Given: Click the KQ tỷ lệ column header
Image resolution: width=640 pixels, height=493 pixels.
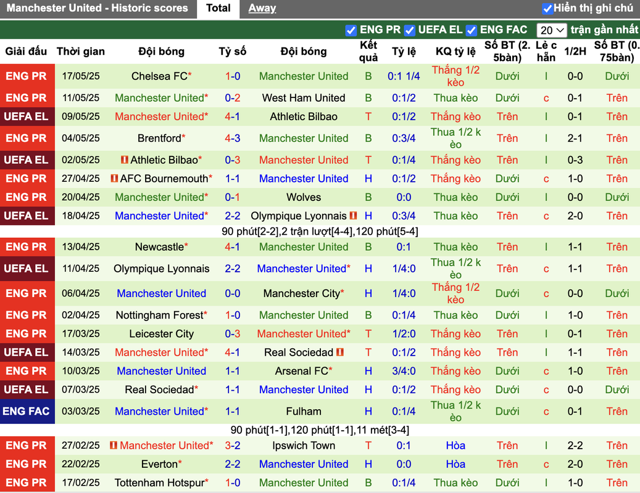Looking at the screenshot, I should point(455,51).
